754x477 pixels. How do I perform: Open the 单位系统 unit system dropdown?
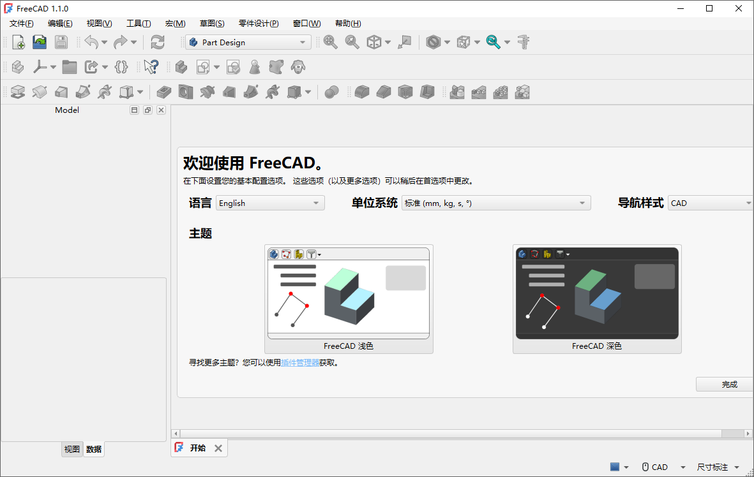(x=495, y=203)
